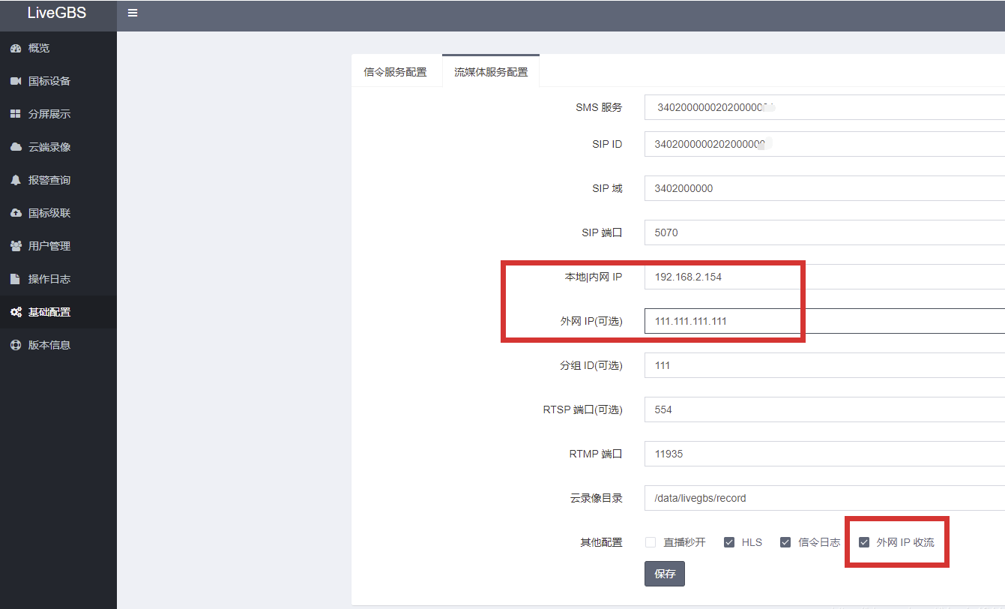Open 版本信息 in the sidebar
This screenshot has width=1005, height=609.
[58, 345]
